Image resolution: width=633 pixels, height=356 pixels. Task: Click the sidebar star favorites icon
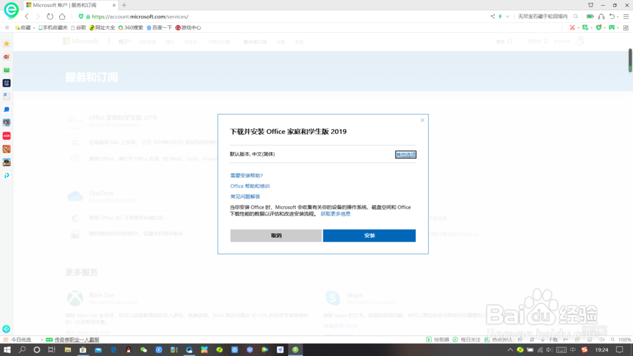pyautogui.click(x=6, y=44)
